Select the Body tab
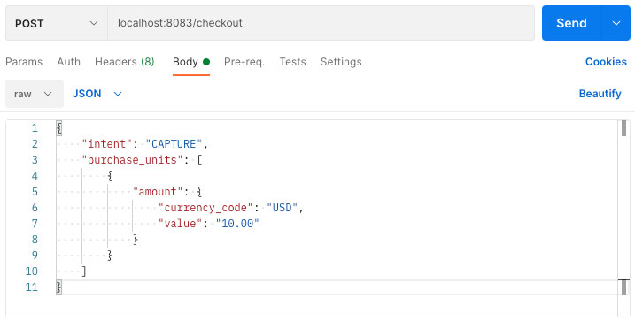 (x=191, y=62)
